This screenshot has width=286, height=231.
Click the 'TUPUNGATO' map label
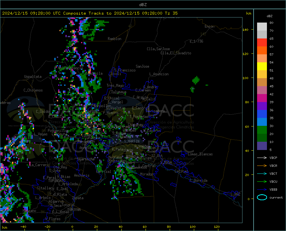click(x=57, y=181)
